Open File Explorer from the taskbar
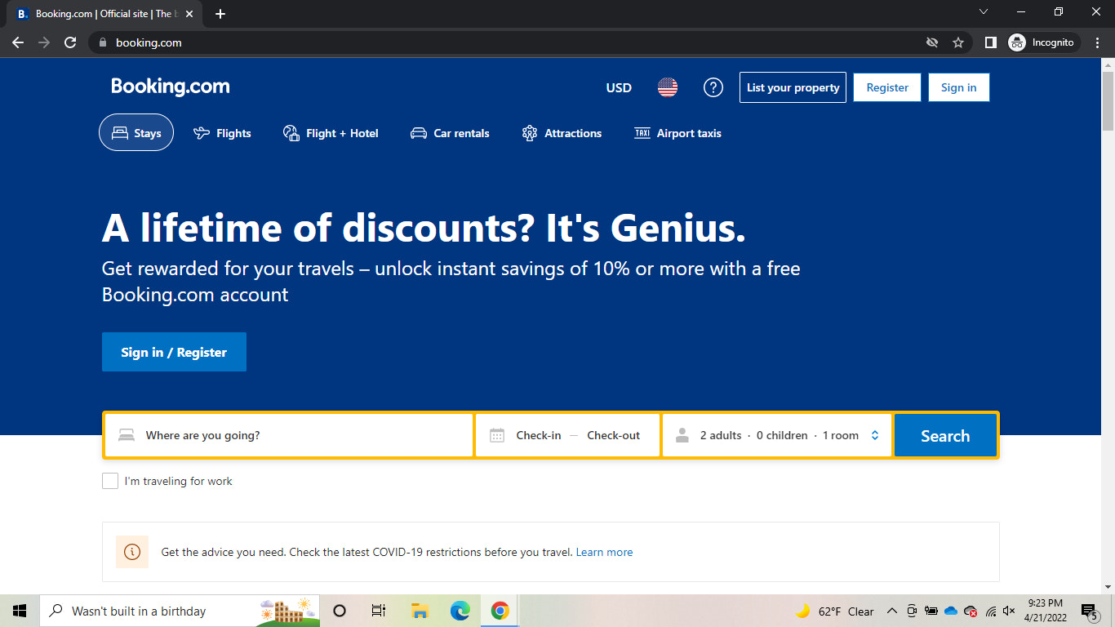Viewport: 1115px width, 627px height. (420, 611)
